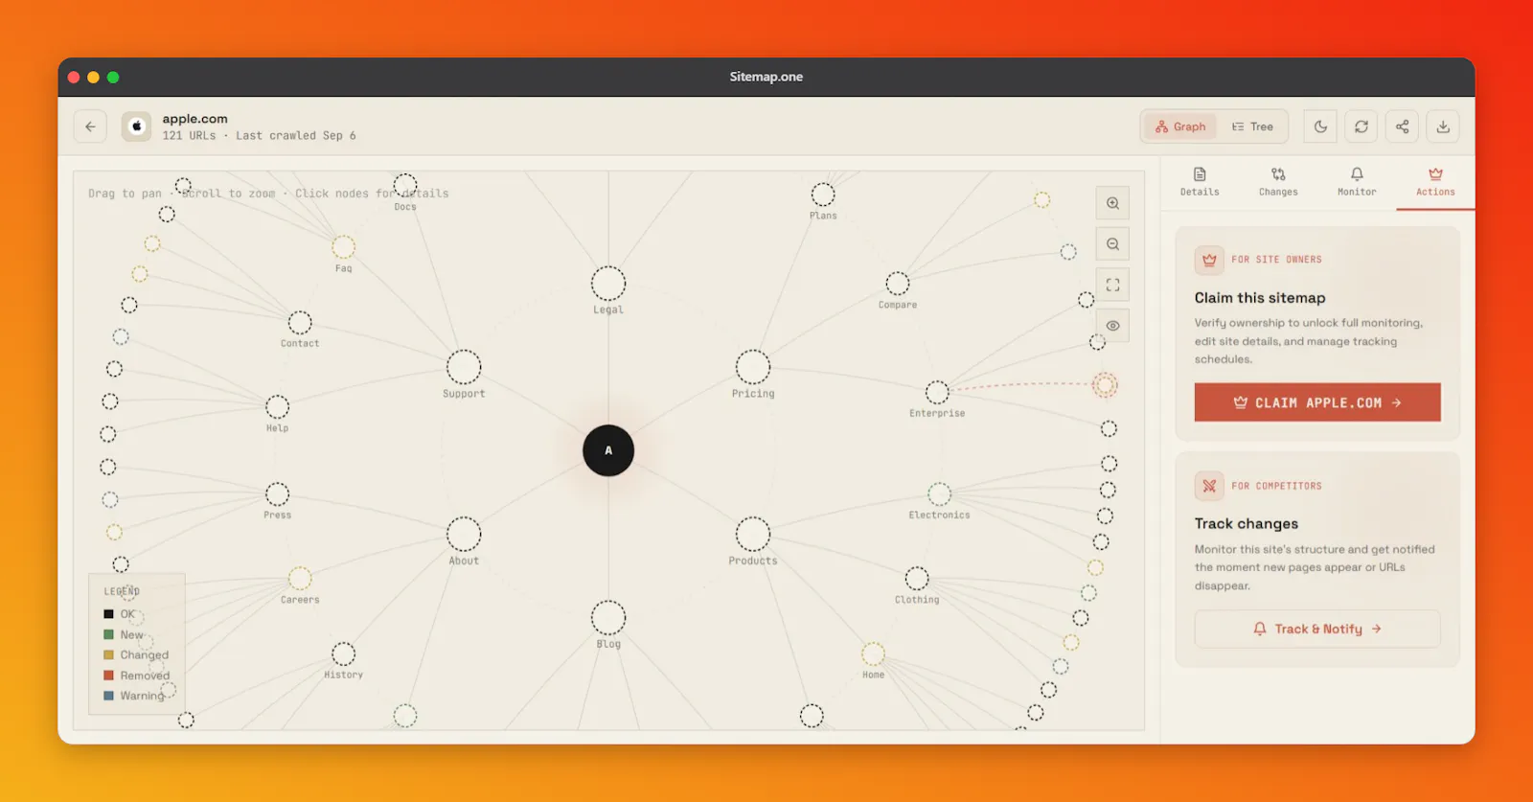The width and height of the screenshot is (1533, 802).
Task: Click Changed yellow legend swatch
Action: 109,655
